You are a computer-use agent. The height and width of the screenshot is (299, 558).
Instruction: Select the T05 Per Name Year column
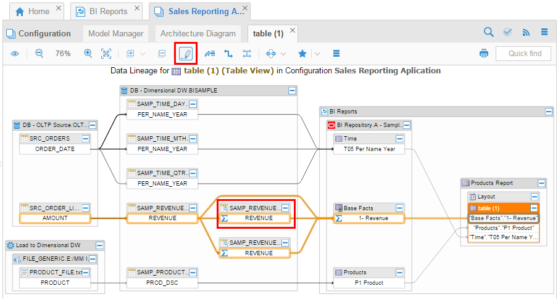click(x=369, y=149)
